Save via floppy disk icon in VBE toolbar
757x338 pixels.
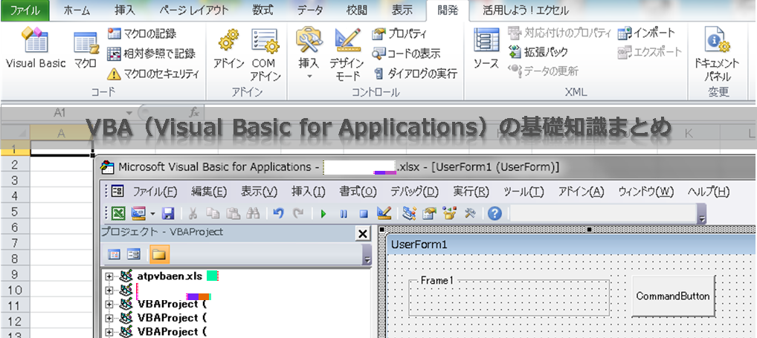[168, 213]
